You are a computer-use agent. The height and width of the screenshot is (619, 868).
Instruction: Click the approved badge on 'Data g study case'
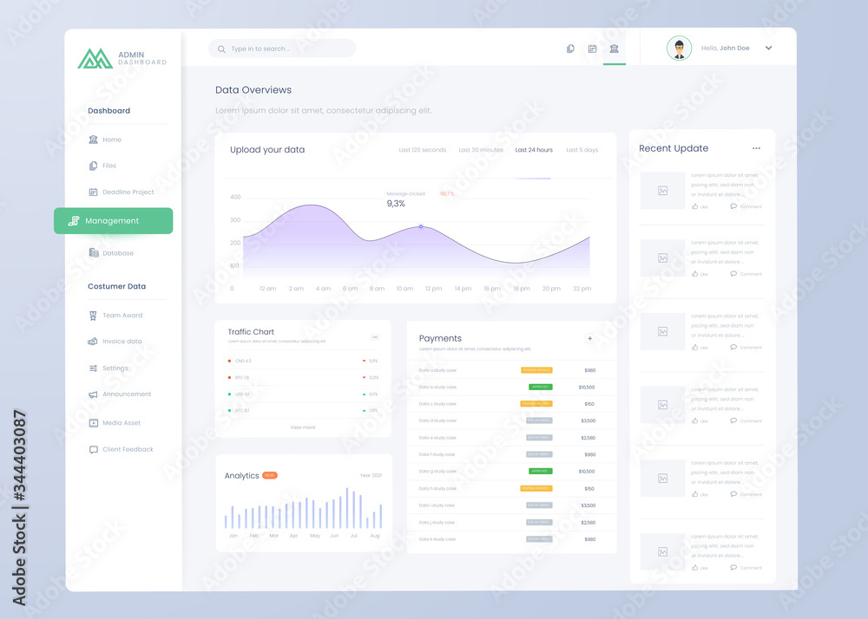[x=540, y=472]
